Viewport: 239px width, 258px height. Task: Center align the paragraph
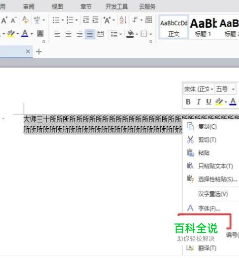tap(68, 34)
